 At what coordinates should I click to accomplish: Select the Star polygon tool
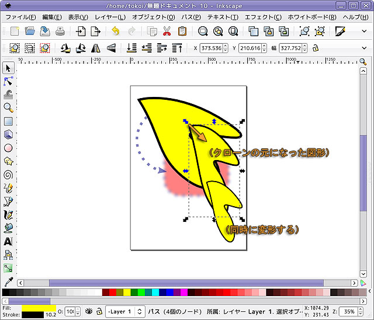tap(8, 161)
